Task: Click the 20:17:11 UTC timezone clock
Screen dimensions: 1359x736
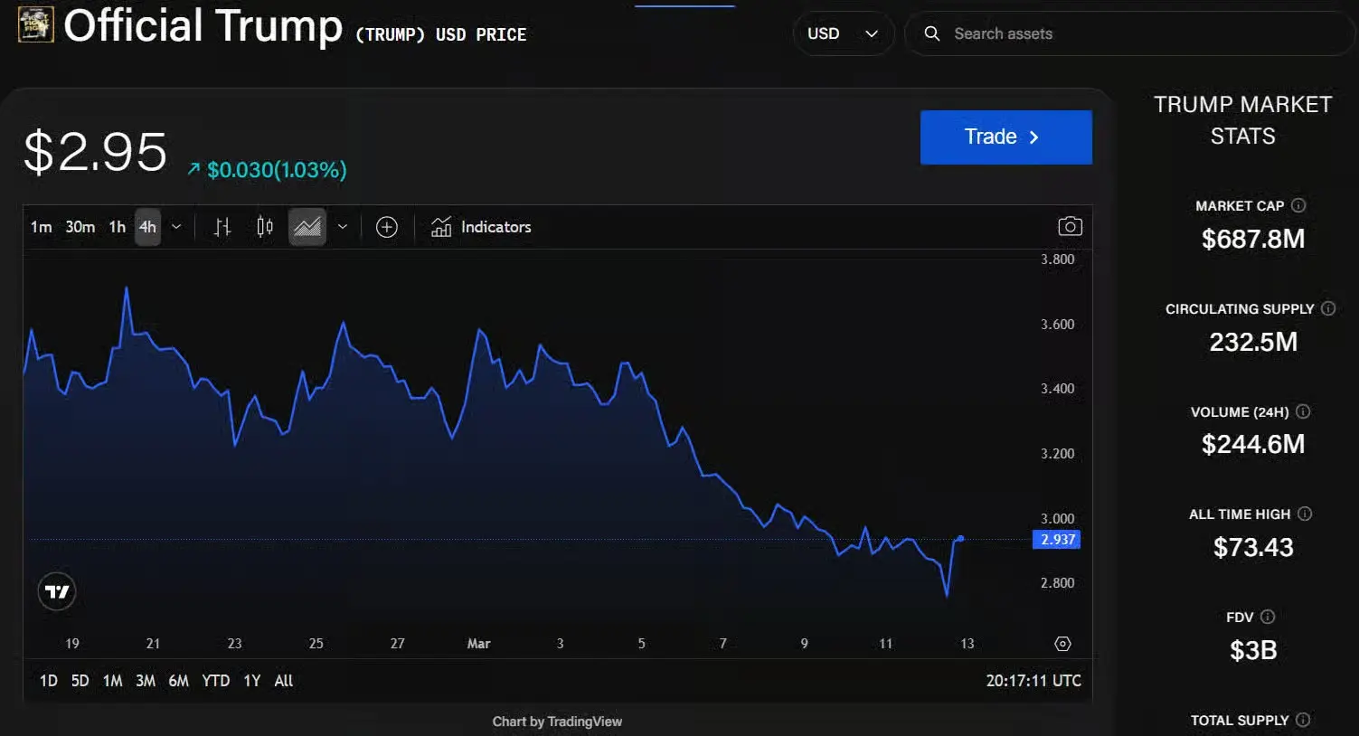Action: pyautogui.click(x=1033, y=681)
